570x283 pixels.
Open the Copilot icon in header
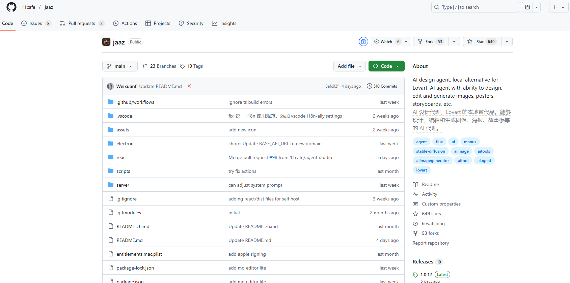point(527,7)
